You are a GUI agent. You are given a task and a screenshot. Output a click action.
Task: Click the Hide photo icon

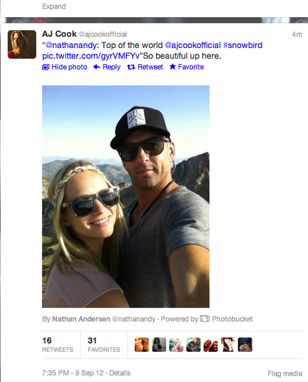click(x=46, y=67)
